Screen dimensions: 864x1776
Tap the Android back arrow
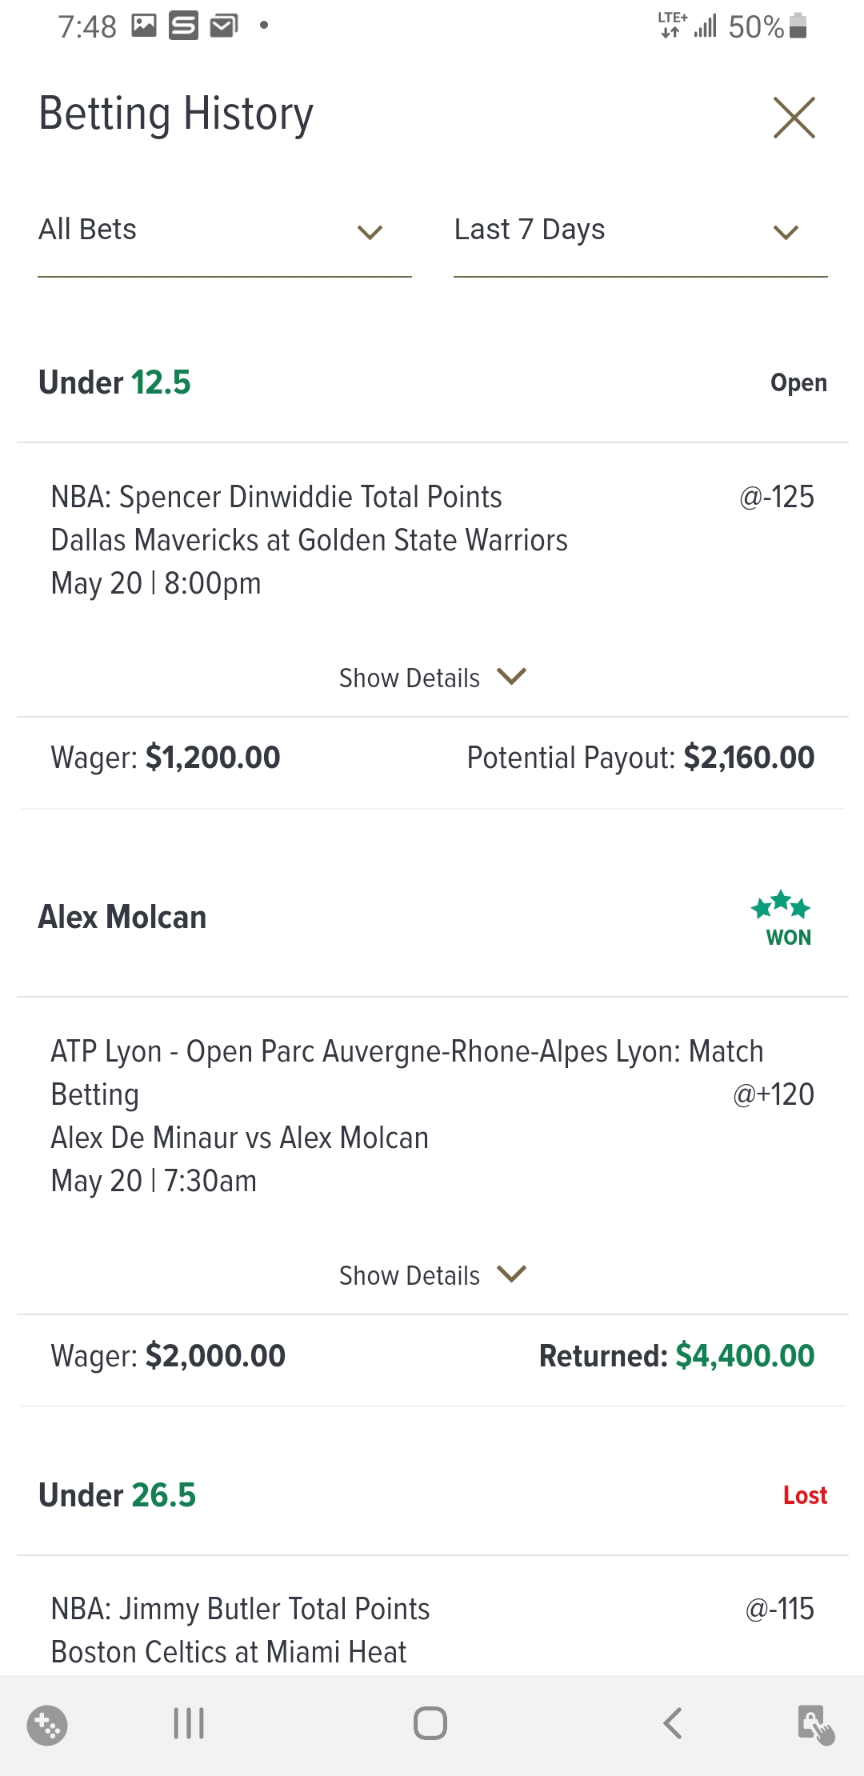pyautogui.click(x=673, y=1723)
